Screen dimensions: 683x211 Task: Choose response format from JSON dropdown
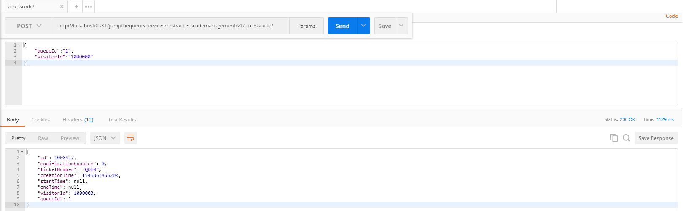[105, 138]
